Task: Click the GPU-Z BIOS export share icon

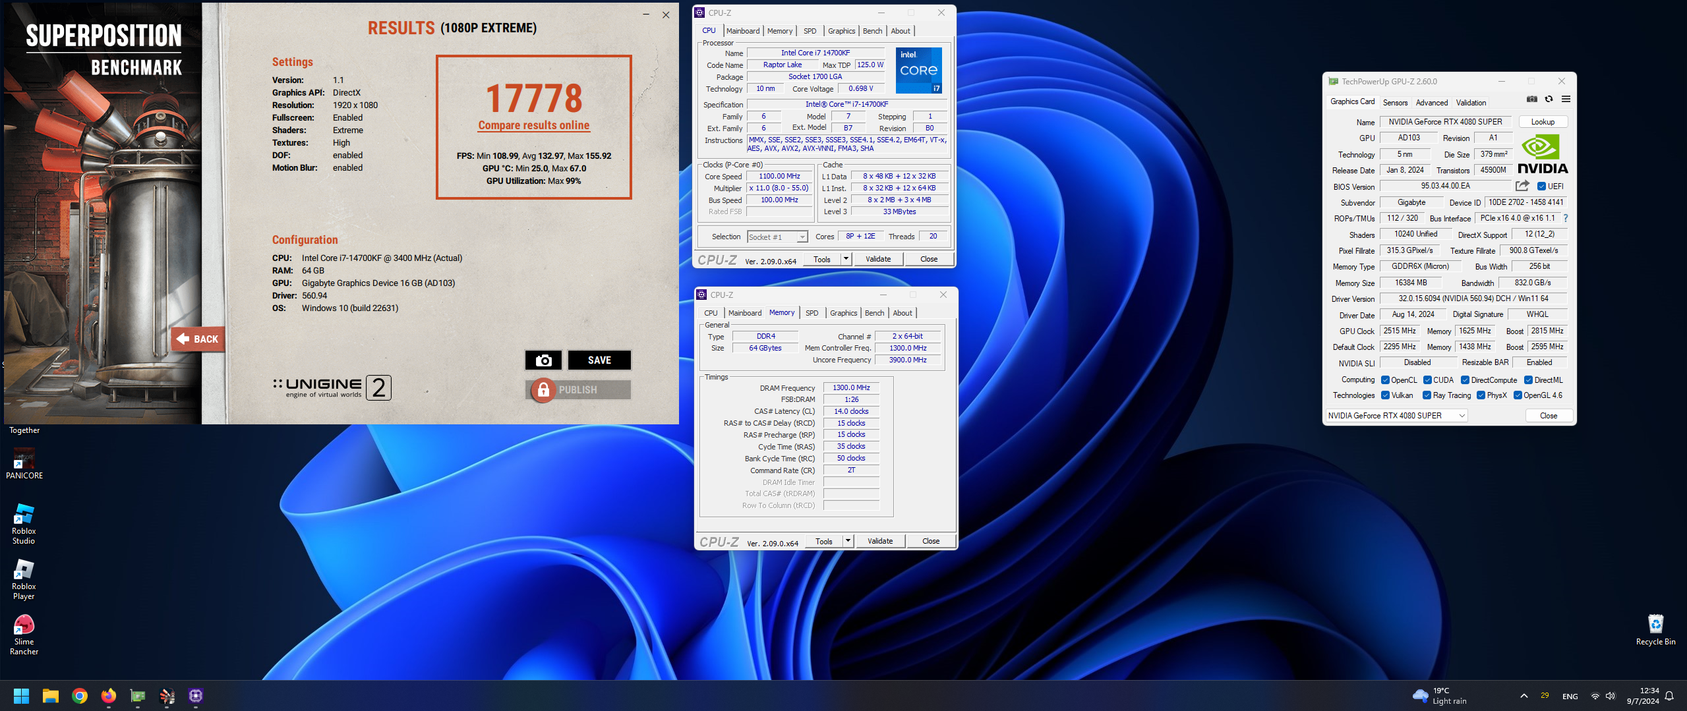Action: (1522, 186)
